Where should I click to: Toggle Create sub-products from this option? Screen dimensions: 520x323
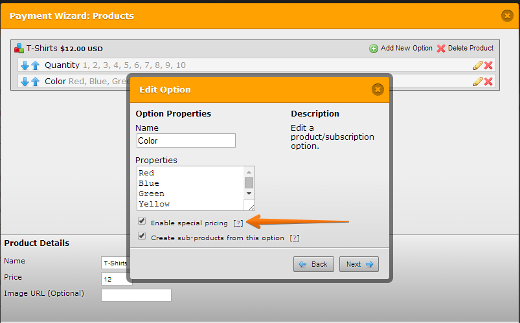click(142, 236)
